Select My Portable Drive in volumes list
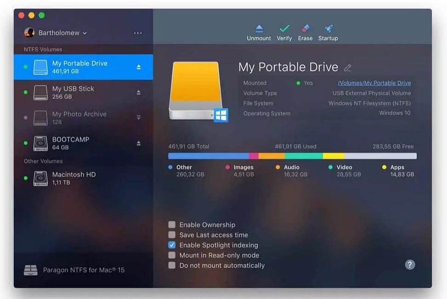Image resolution: width=447 pixels, height=299 pixels. [79, 67]
